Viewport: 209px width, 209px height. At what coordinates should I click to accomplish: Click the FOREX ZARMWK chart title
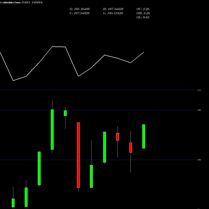click(x=32, y=3)
